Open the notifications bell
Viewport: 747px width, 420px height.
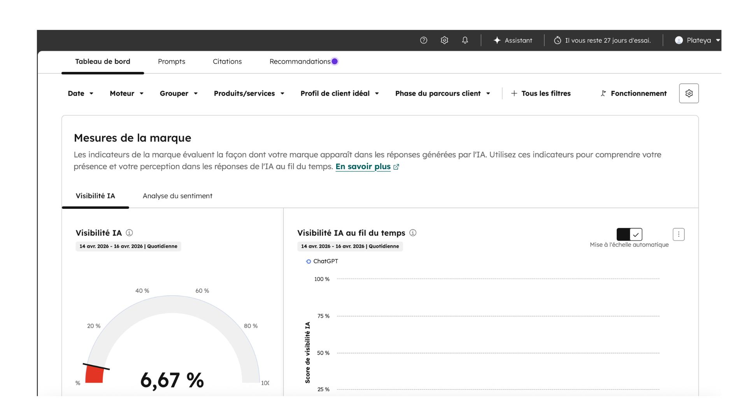(x=465, y=40)
